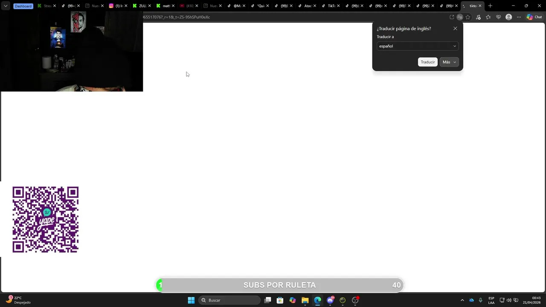Viewport: 546px width, 307px height.
Task: Open Microsoft Store from taskbar
Action: (280, 300)
